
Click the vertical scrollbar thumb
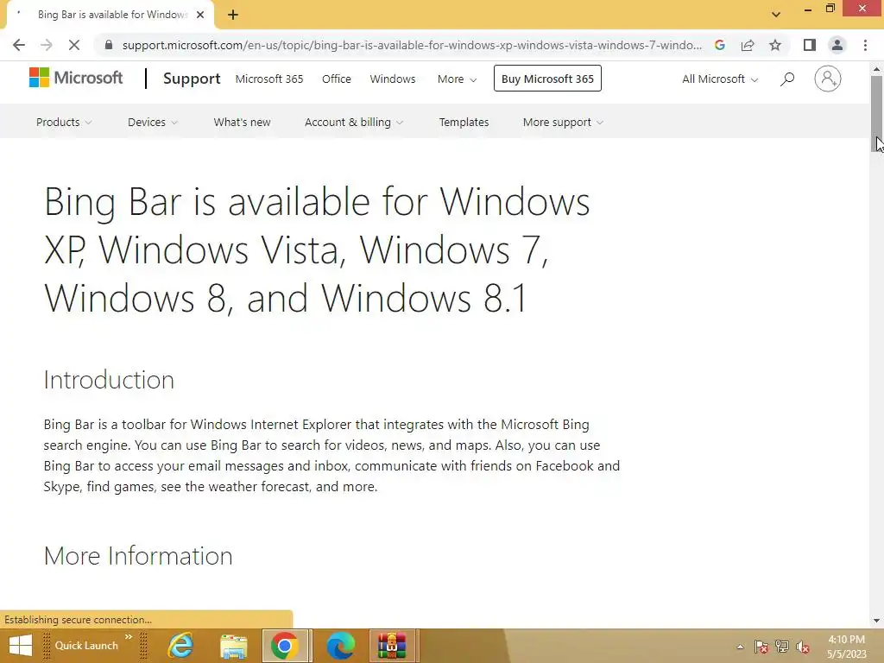point(877,113)
